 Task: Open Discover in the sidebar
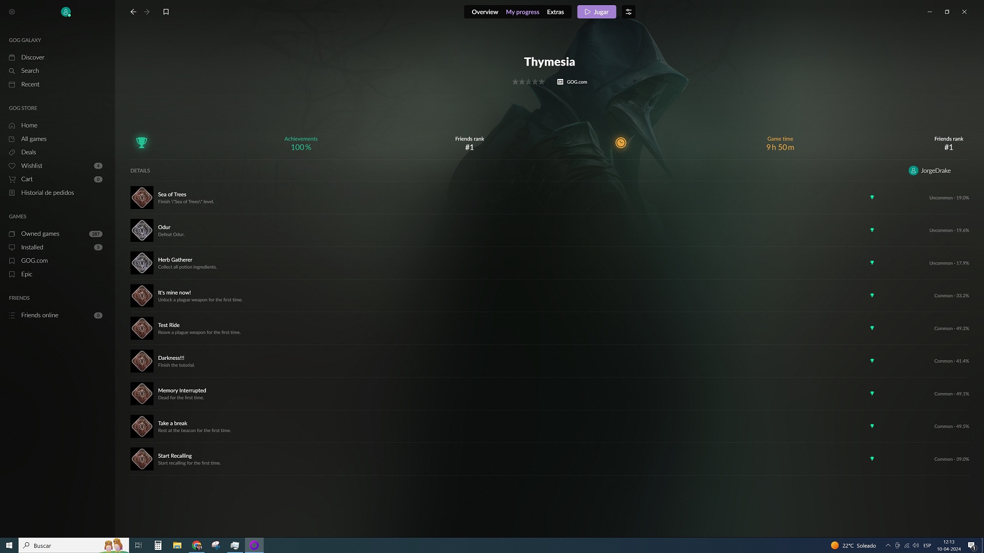(33, 57)
